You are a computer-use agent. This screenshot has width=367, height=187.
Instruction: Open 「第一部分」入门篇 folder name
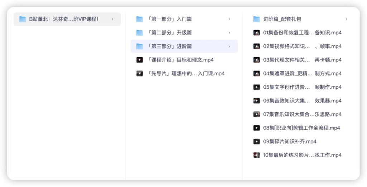[170, 19]
